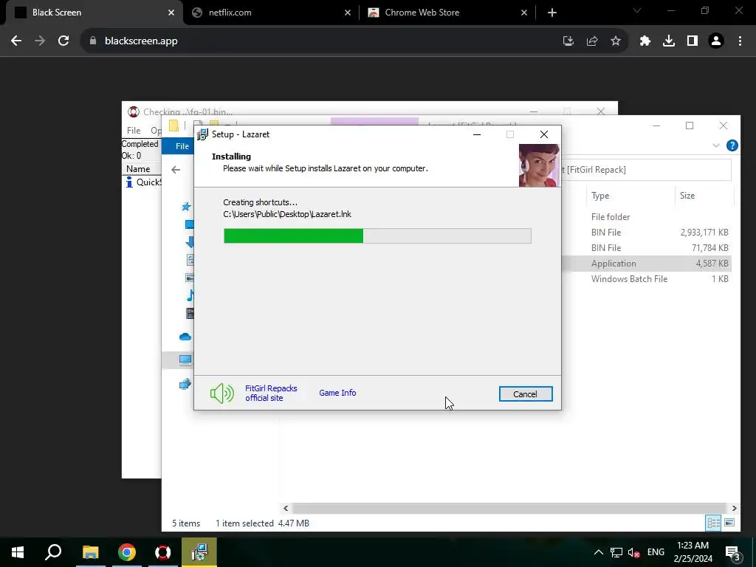
Task: Open the muted volume tray icon
Action: pyautogui.click(x=634, y=552)
